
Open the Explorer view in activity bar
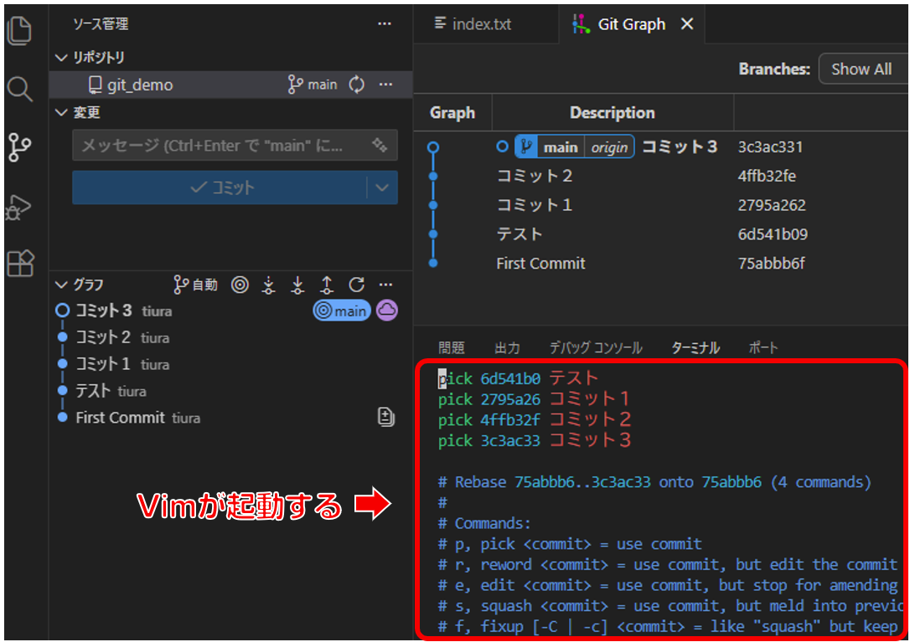[19, 30]
